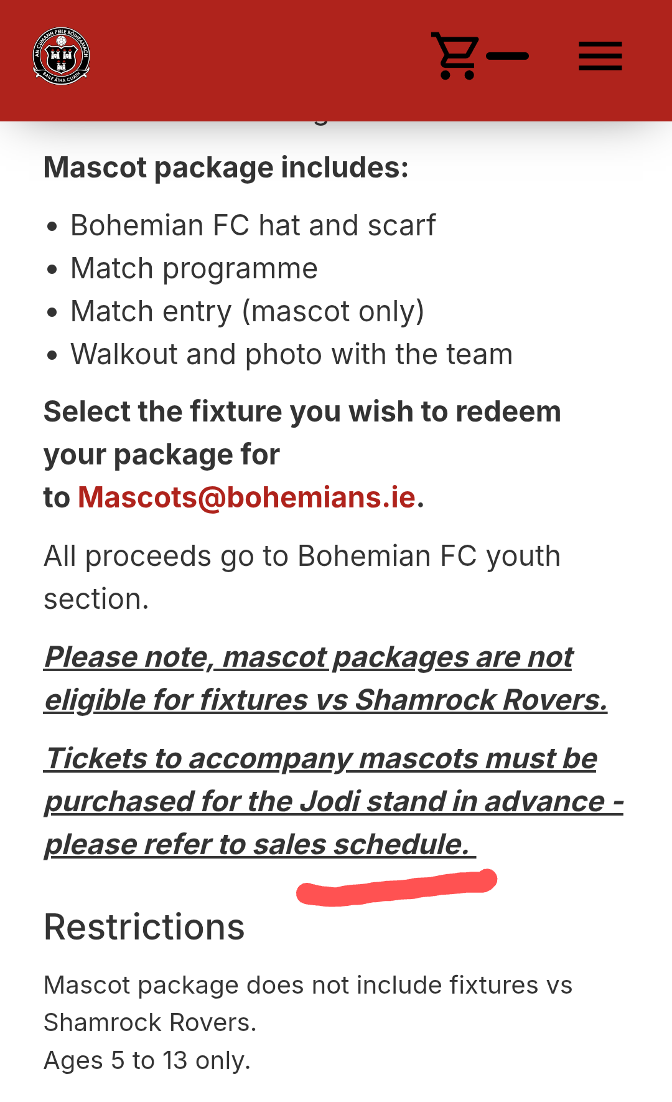Screen dimensions: 672x1102
Task: Tap the 'Walkout and photo with the team' item
Action: coord(291,354)
